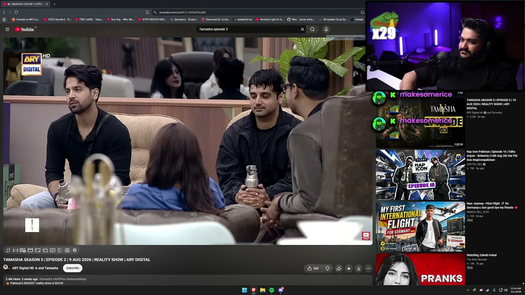Open Spotify from the taskbar
This screenshot has width=525, height=295.
click(x=272, y=290)
